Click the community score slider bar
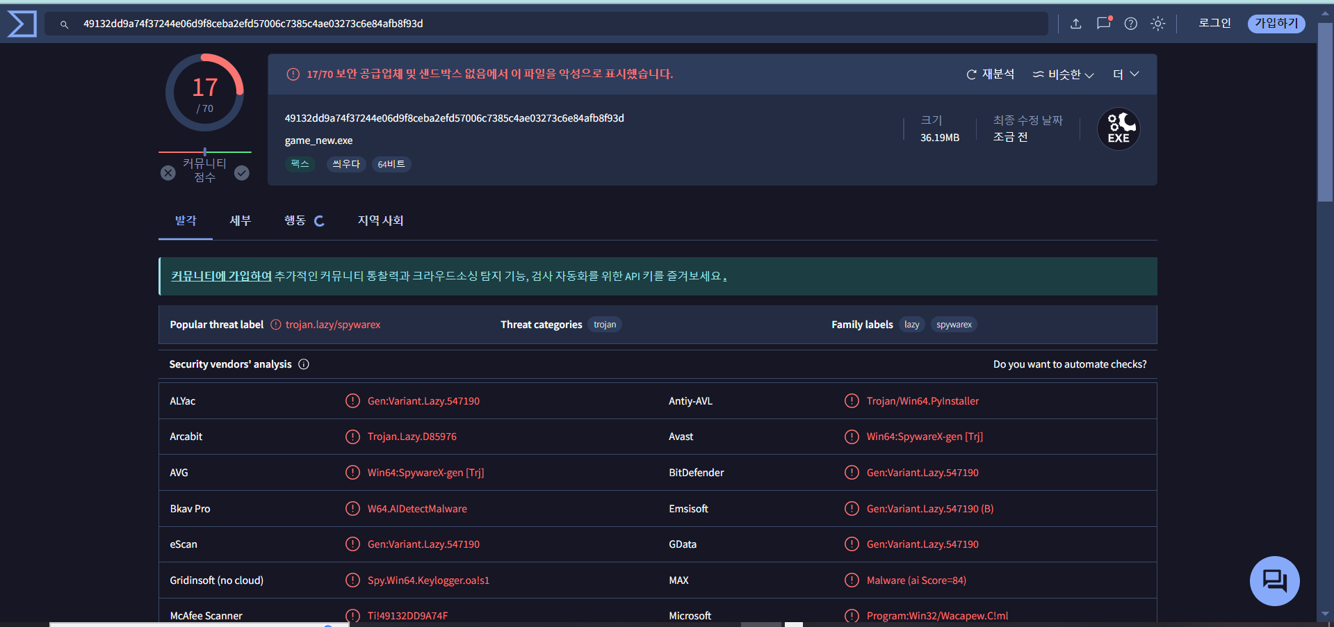 (x=205, y=152)
